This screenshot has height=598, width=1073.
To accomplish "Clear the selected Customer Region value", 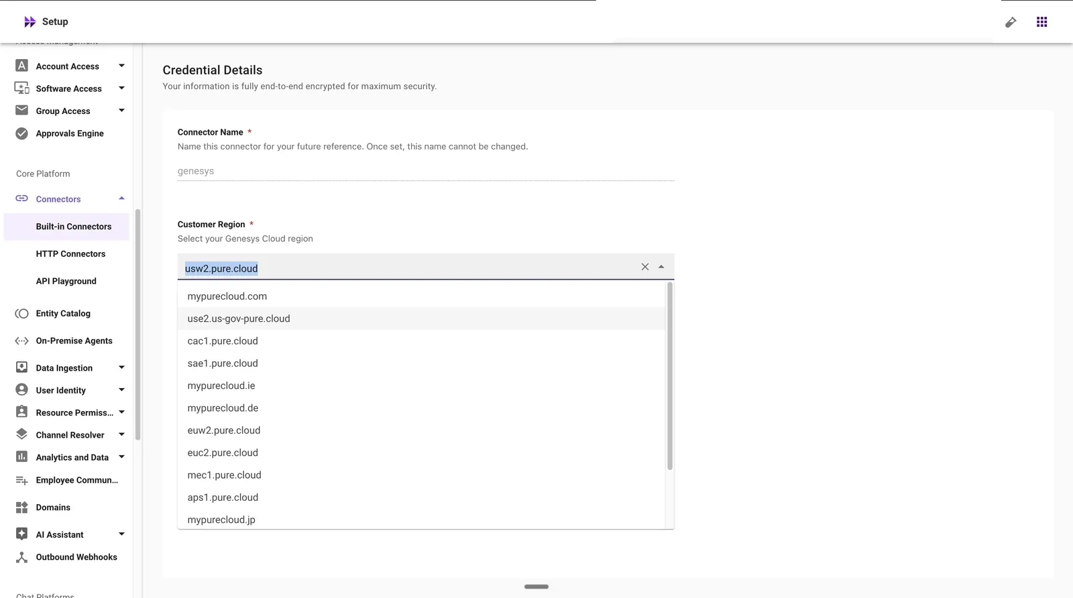I will 645,267.
